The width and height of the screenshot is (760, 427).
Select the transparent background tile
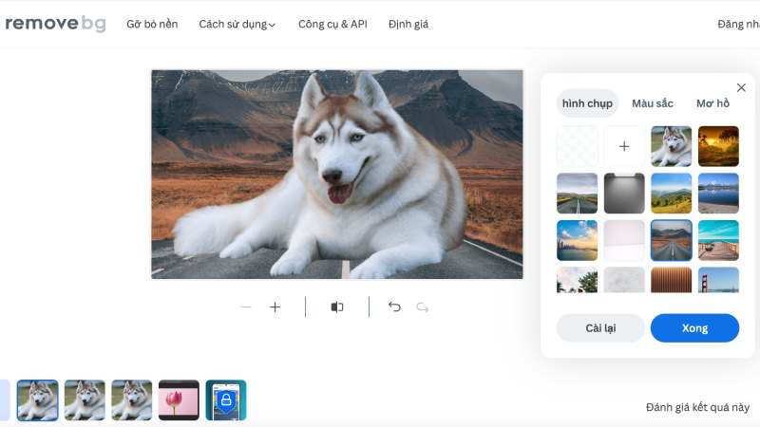coord(577,146)
